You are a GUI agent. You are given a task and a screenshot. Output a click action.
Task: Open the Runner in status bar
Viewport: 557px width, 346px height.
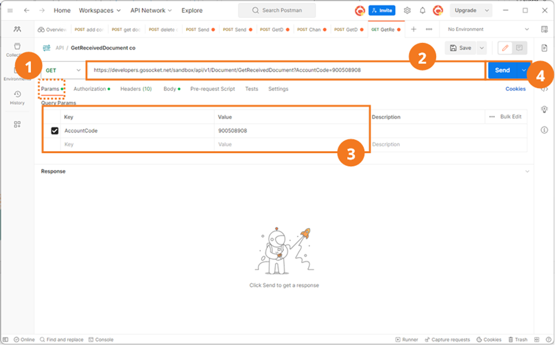click(x=407, y=339)
